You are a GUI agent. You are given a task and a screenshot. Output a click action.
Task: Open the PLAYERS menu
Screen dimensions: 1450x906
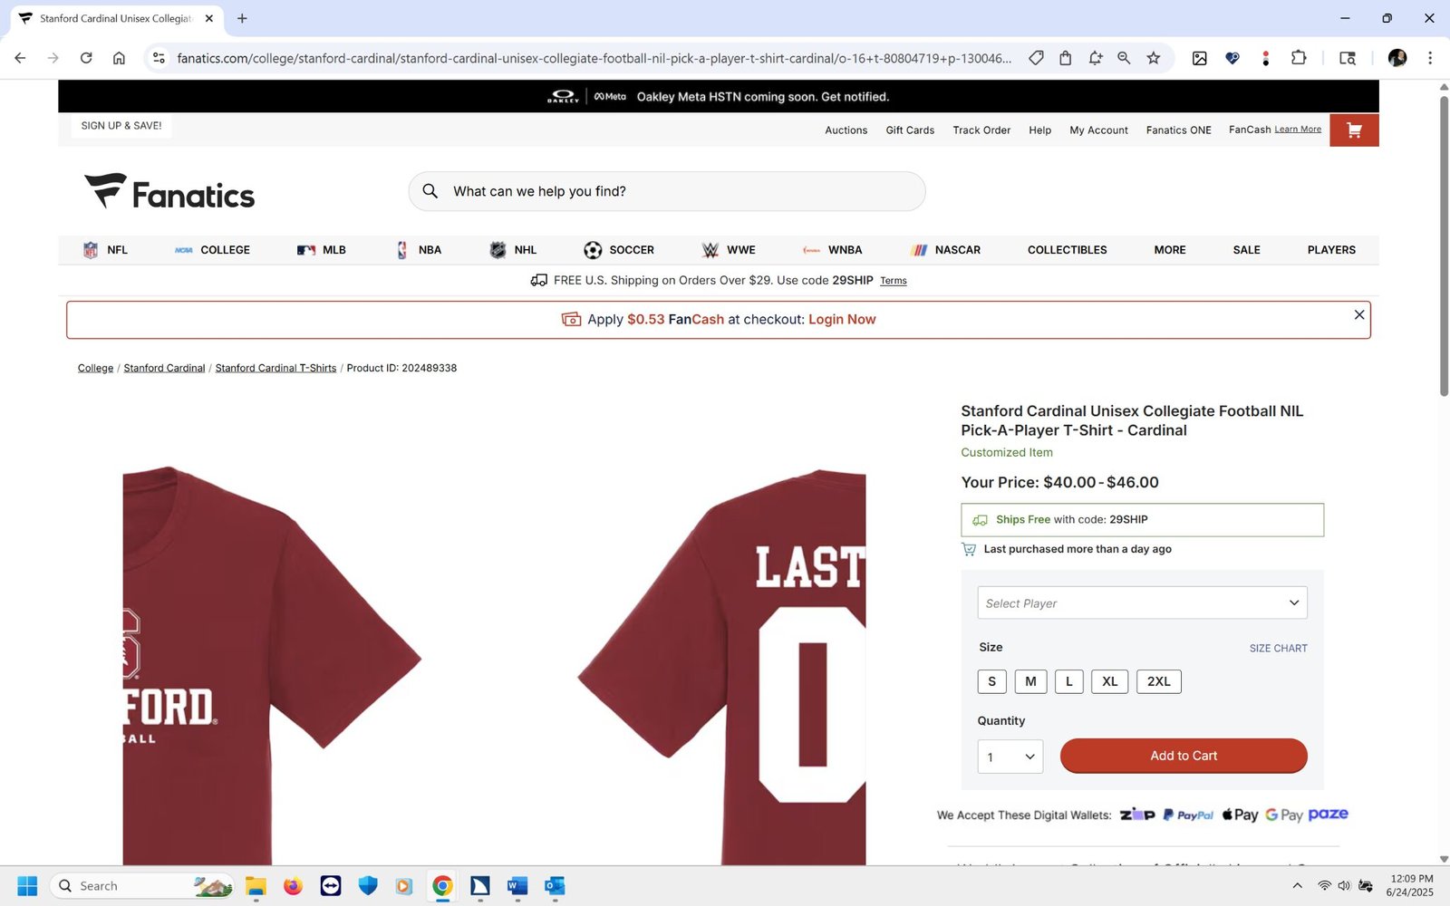pos(1331,250)
